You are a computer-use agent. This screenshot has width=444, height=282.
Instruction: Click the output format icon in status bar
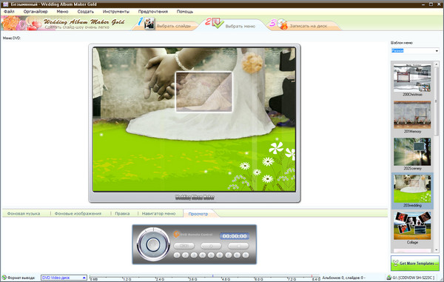[4, 278]
